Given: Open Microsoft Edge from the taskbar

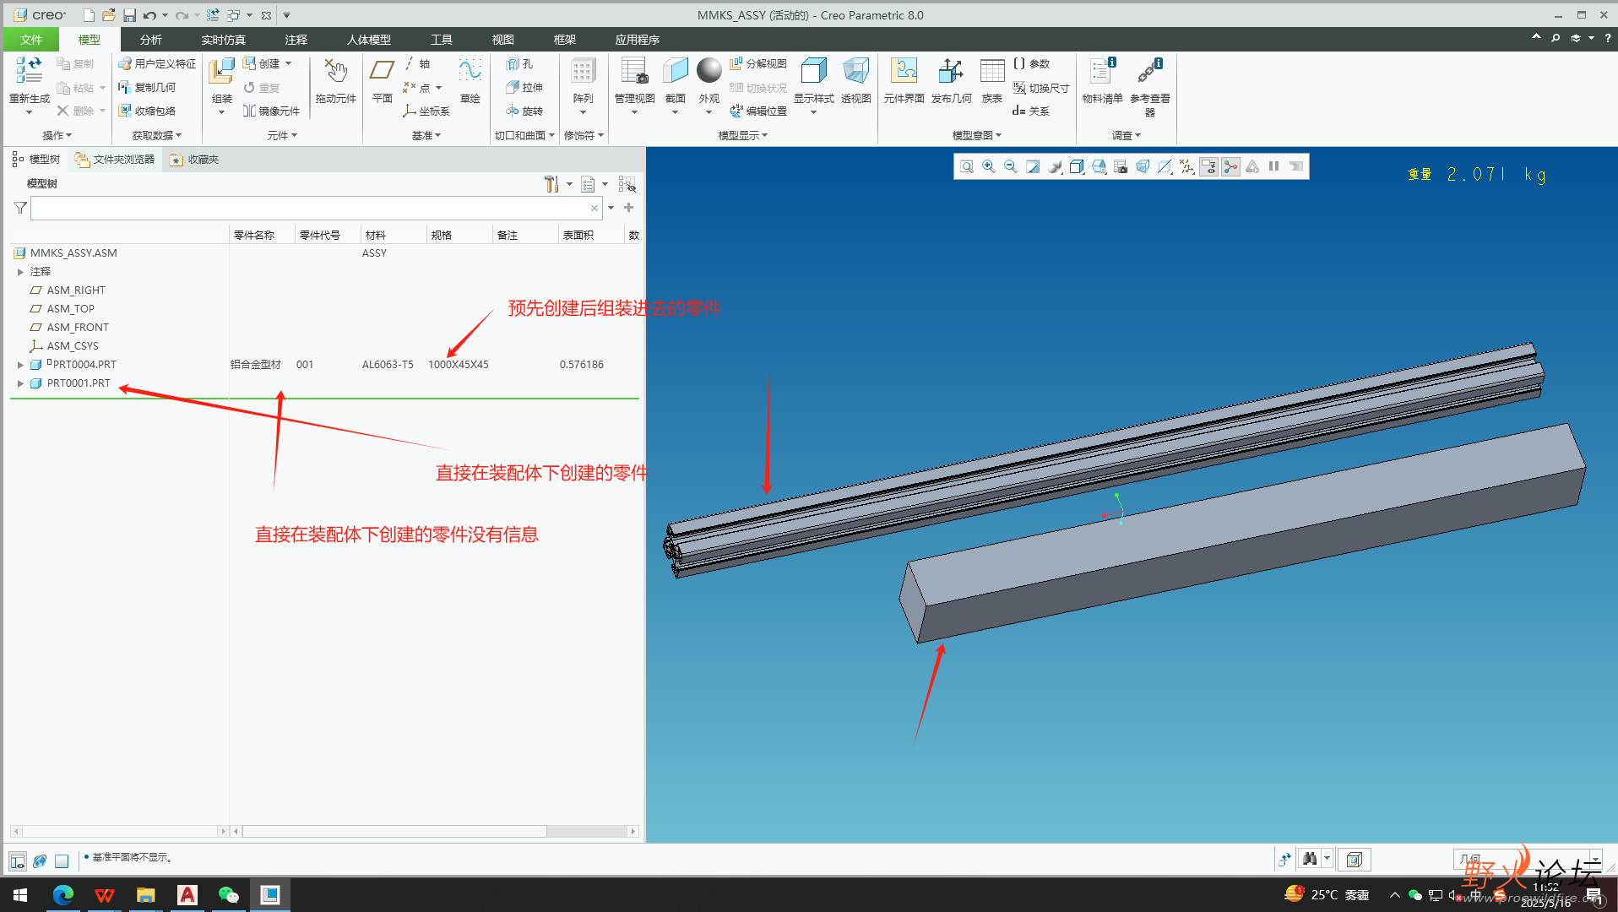Looking at the screenshot, I should coord(63,895).
